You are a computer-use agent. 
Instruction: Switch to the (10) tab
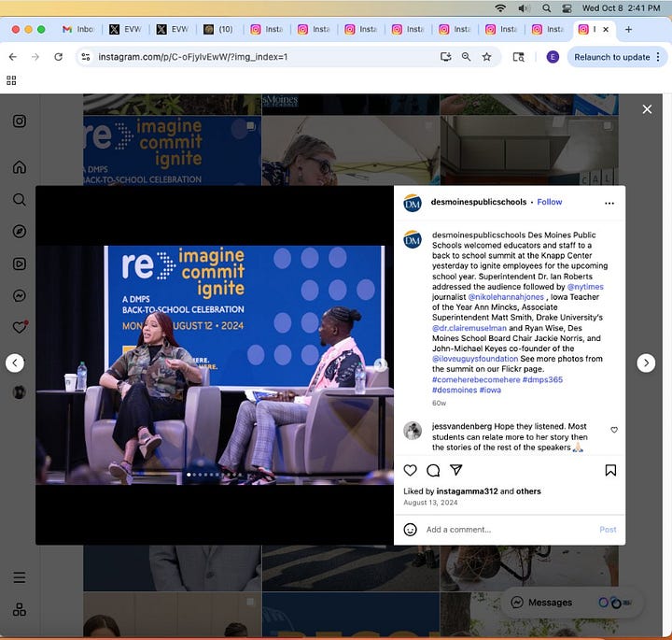click(x=219, y=29)
